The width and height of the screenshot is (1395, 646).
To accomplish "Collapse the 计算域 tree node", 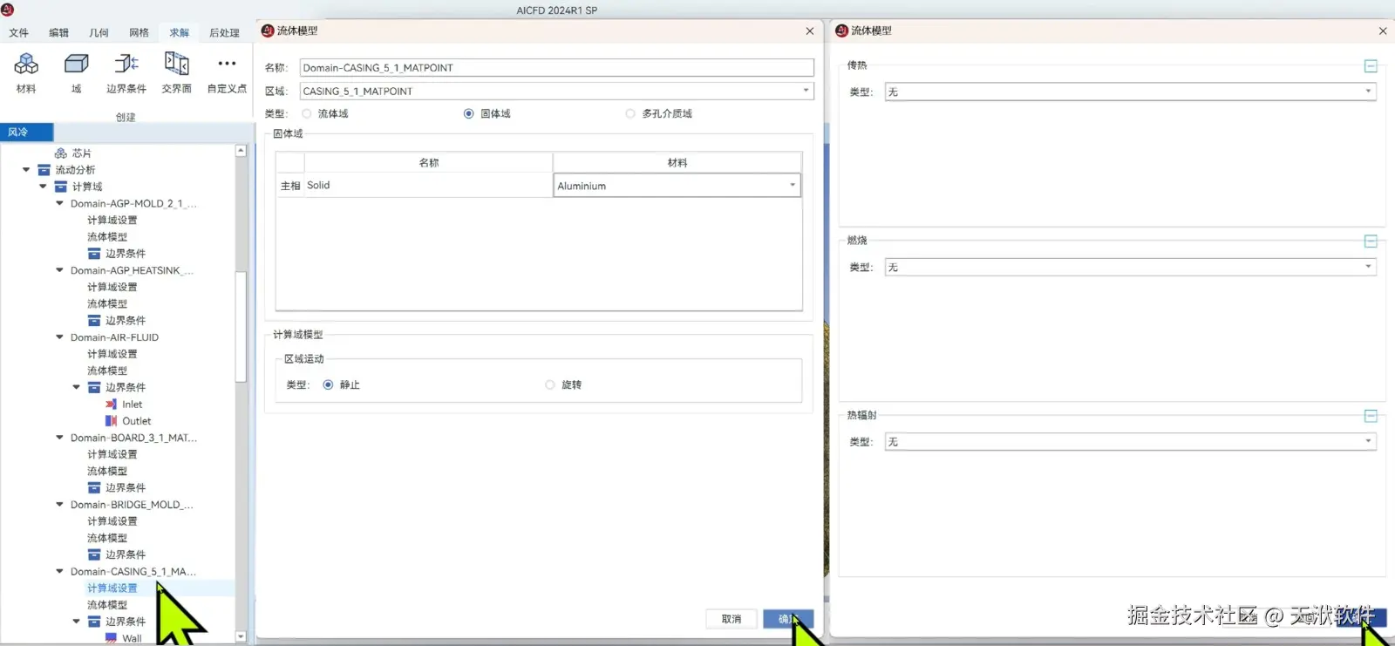I will click(43, 187).
